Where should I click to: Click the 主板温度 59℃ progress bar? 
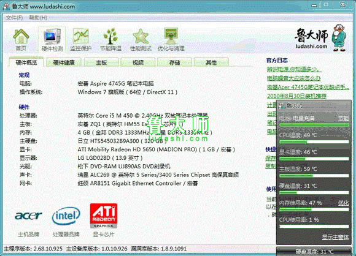(314, 176)
